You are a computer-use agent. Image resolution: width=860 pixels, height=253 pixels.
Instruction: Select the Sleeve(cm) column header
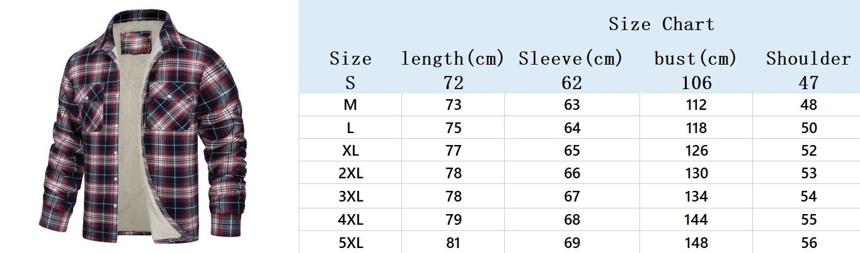[x=571, y=59]
